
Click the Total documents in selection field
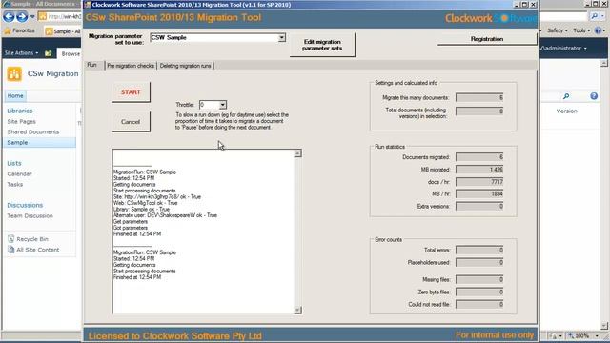479,111
